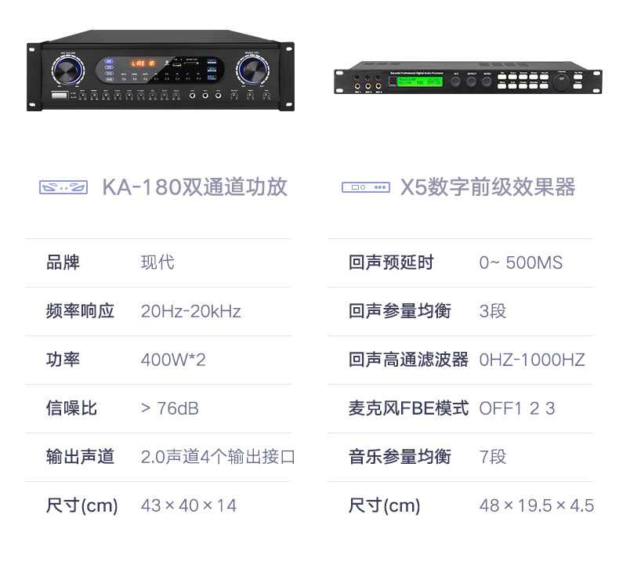Click the green LCD display on the X5

(420, 81)
